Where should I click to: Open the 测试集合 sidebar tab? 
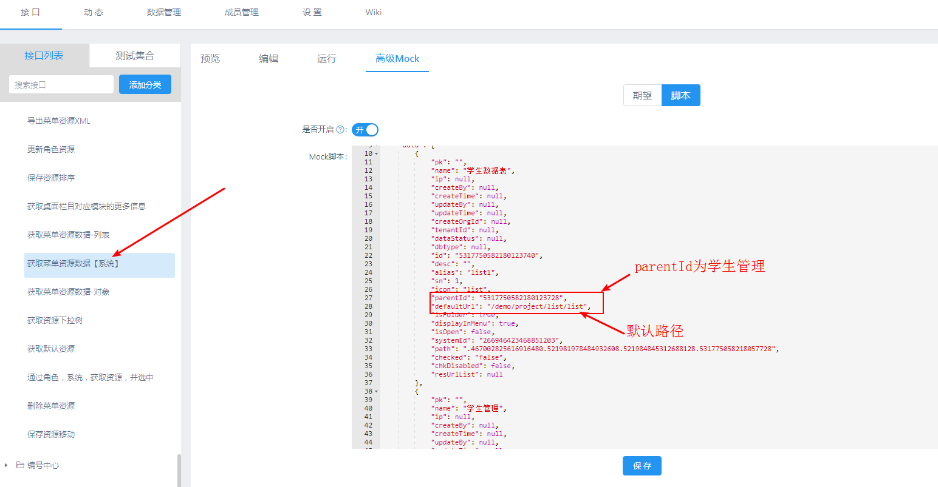tap(135, 56)
